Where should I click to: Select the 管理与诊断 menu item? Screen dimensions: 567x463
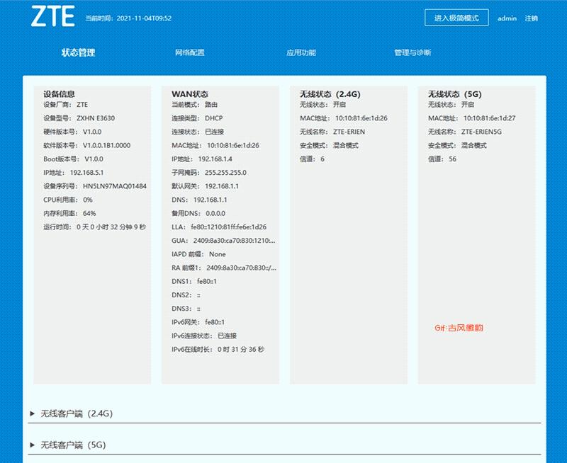pos(413,52)
